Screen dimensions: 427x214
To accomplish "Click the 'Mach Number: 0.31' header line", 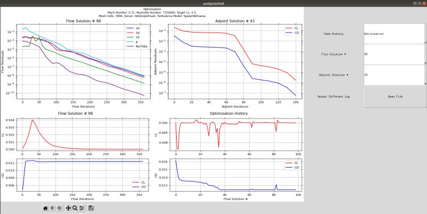I will tap(152, 12).
